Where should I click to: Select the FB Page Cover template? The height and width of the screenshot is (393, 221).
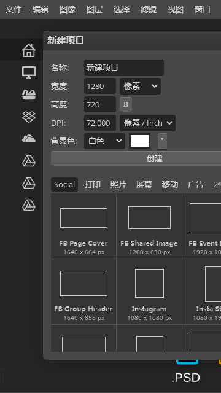[x=83, y=226]
